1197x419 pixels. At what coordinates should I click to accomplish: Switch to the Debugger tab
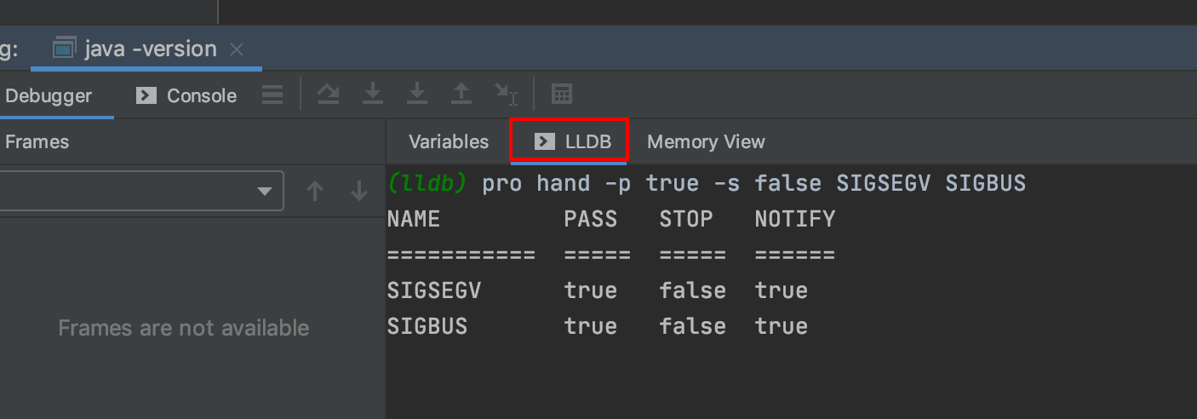coord(49,96)
